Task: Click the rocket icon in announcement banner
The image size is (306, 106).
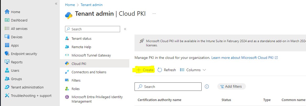Action: (x=142, y=41)
